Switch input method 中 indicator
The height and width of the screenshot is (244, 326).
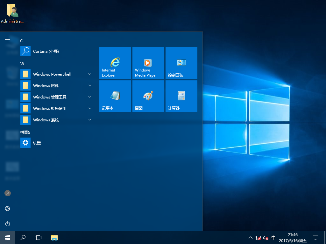pyautogui.click(x=273, y=238)
